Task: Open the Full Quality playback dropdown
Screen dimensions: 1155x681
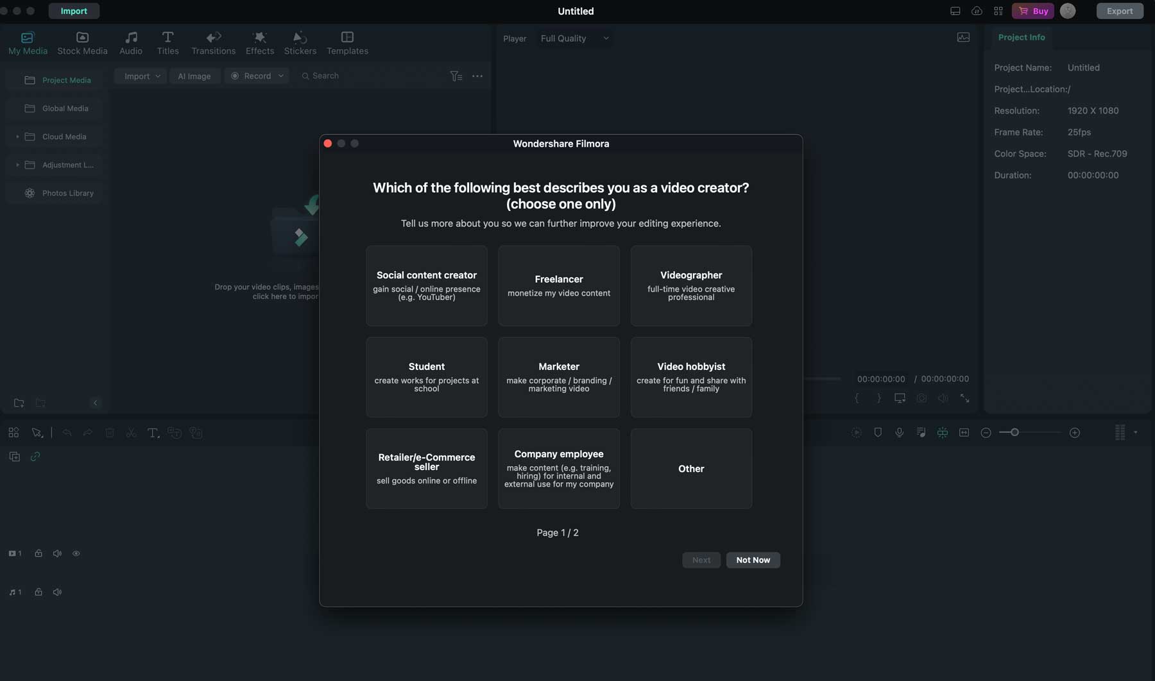Action: point(574,38)
